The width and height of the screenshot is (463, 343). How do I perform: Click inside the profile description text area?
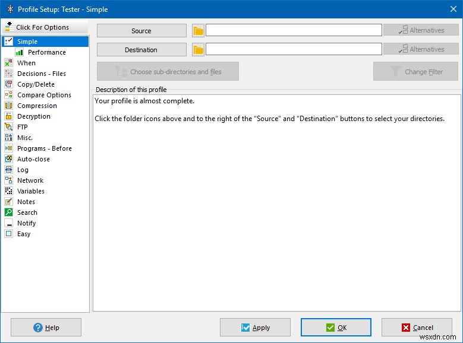pos(277,203)
